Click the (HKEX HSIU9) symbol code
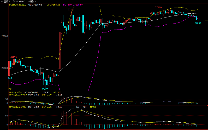The width and height of the screenshot is (208, 130). 19,2
